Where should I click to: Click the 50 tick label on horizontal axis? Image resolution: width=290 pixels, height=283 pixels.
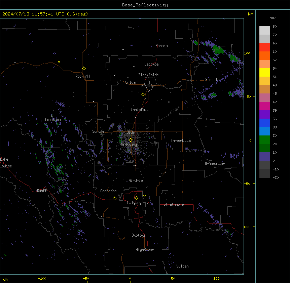pos(173,279)
